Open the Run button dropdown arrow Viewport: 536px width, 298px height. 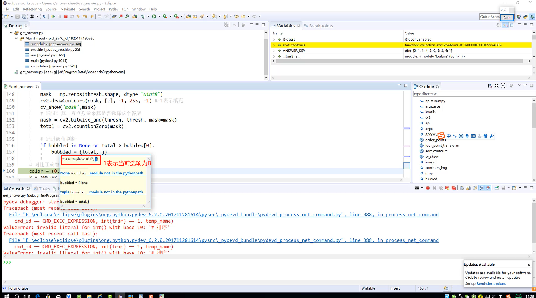point(159,17)
